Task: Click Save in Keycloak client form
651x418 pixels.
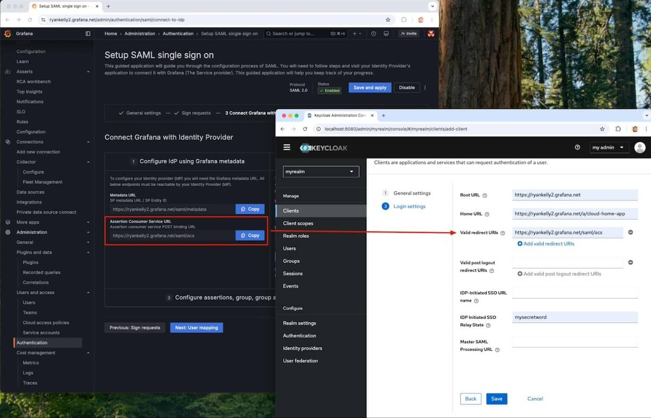Action: point(496,398)
